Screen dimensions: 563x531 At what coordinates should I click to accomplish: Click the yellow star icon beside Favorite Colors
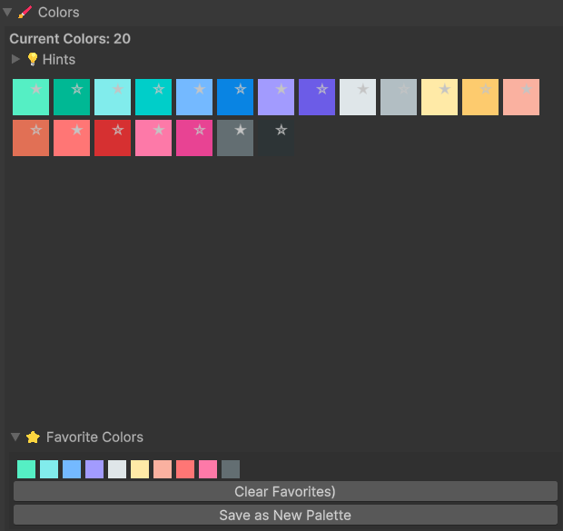pyautogui.click(x=33, y=437)
